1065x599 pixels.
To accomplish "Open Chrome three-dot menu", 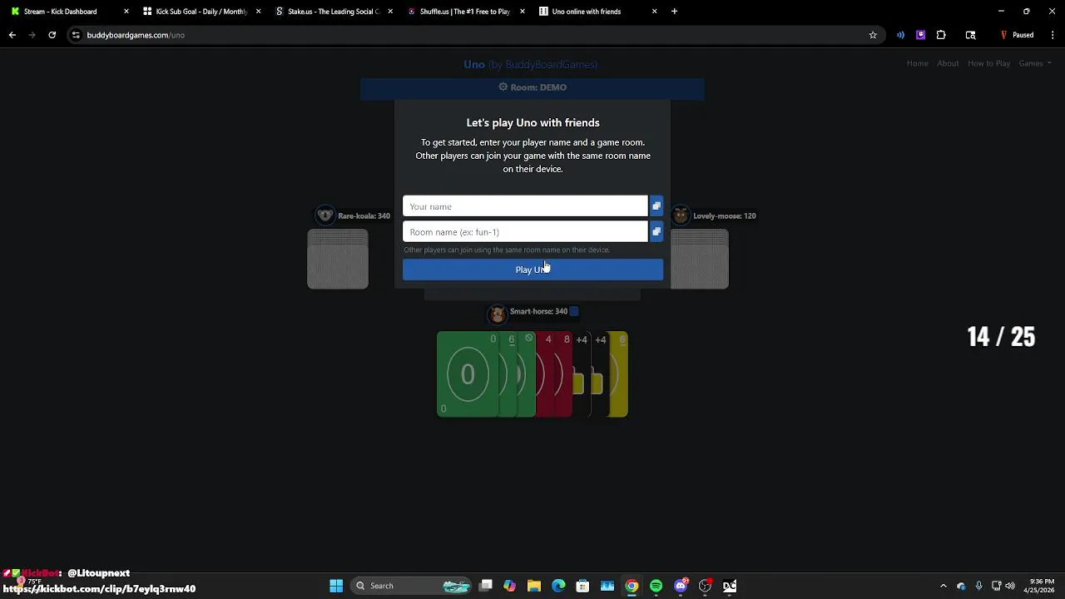I will pos(1053,35).
